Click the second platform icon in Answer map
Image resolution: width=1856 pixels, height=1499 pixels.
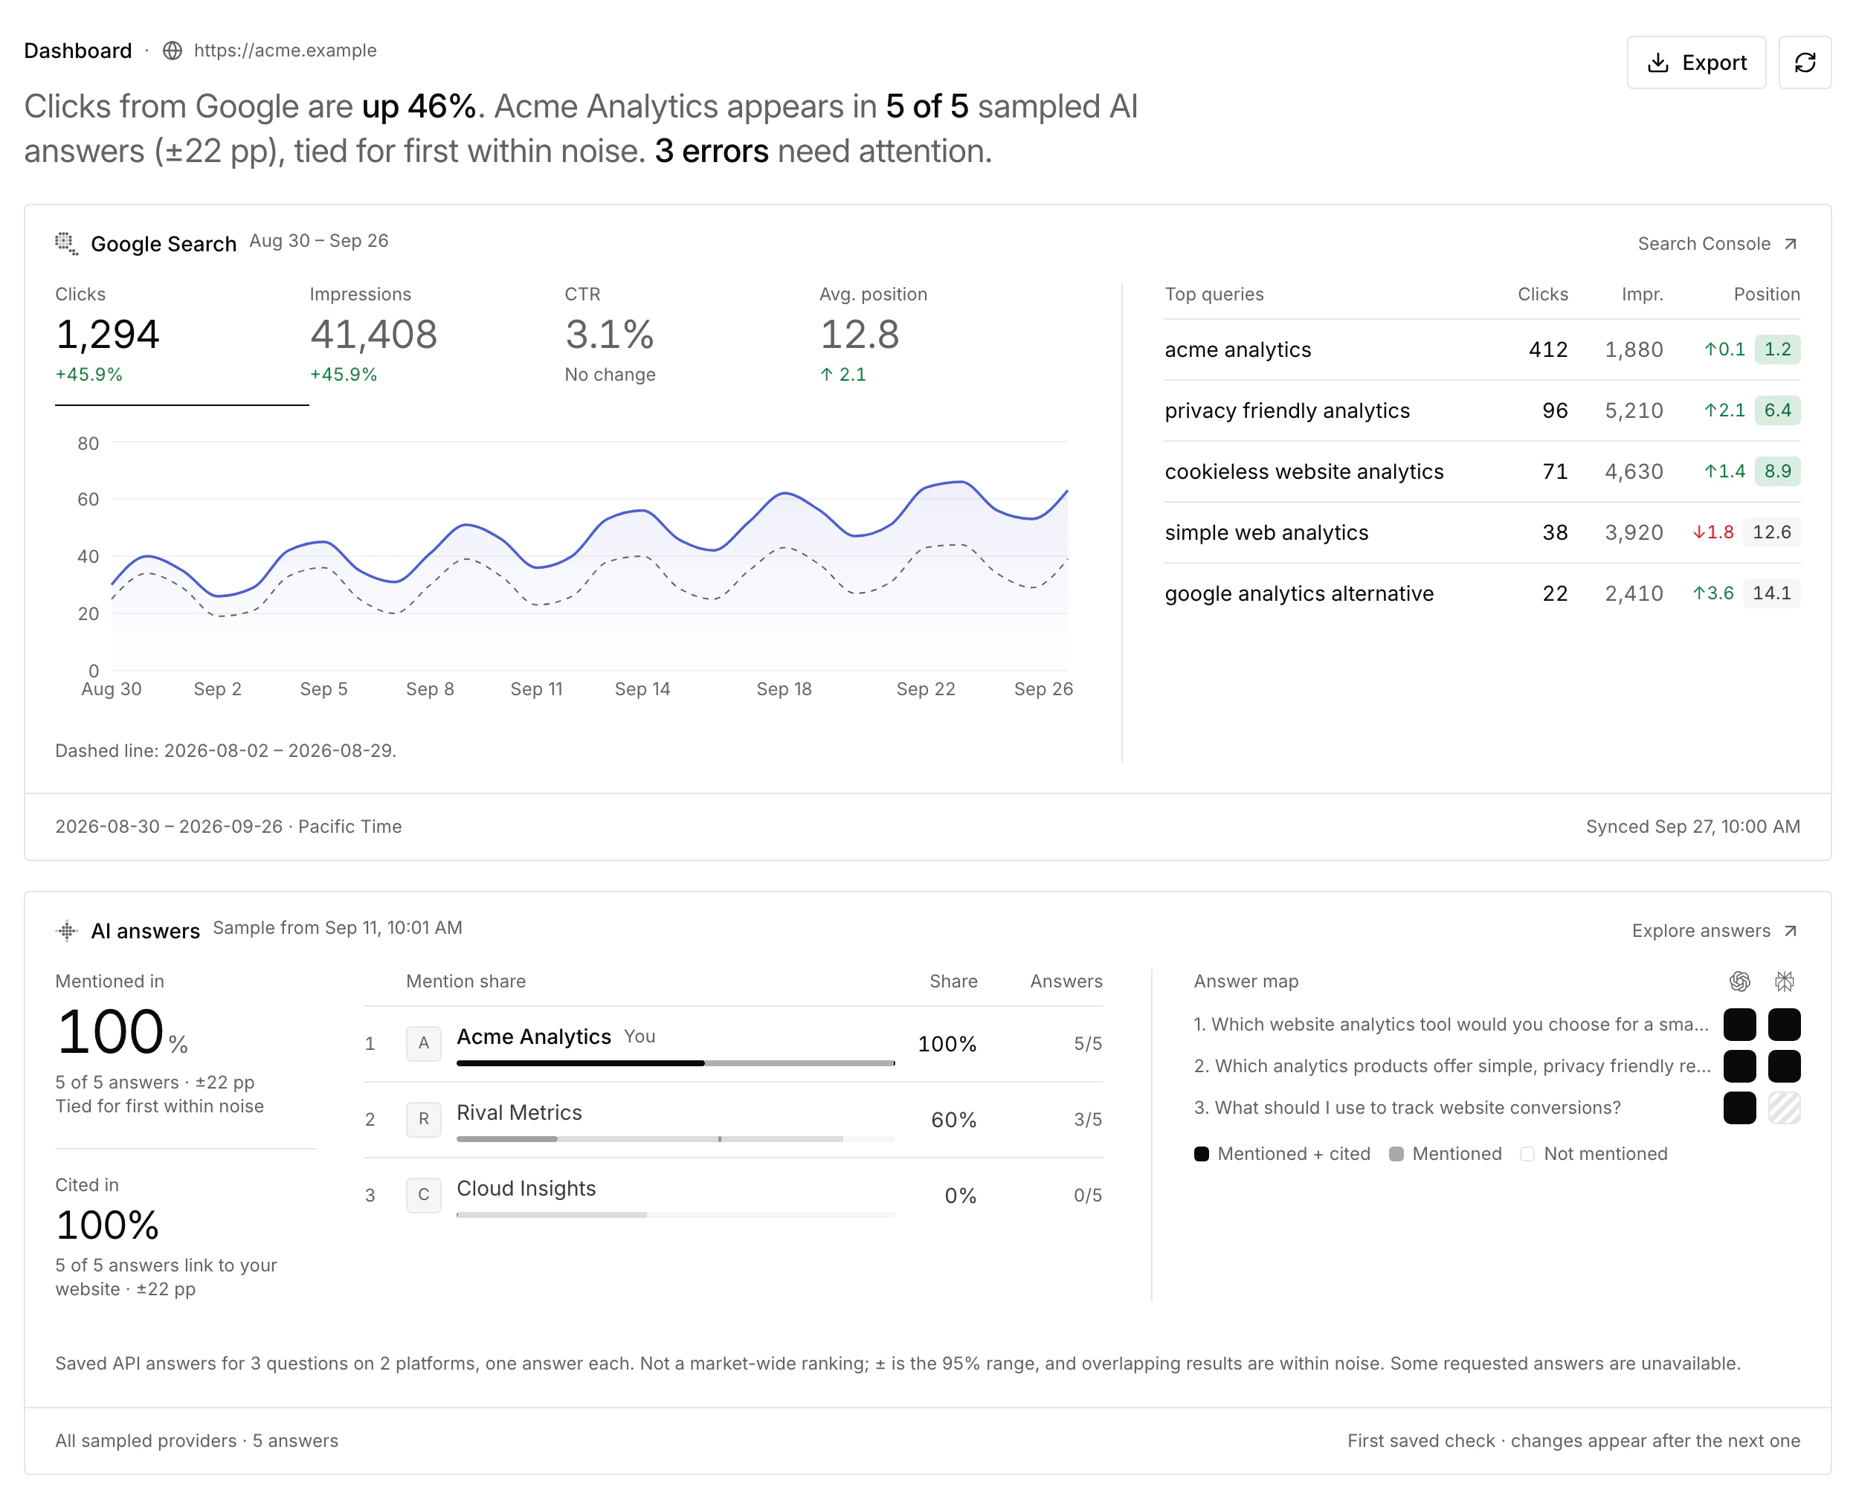click(x=1785, y=981)
